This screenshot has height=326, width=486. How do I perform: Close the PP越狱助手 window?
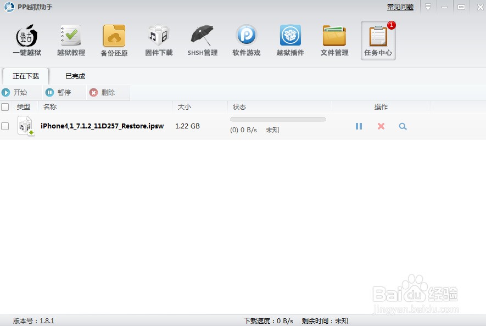click(x=480, y=7)
